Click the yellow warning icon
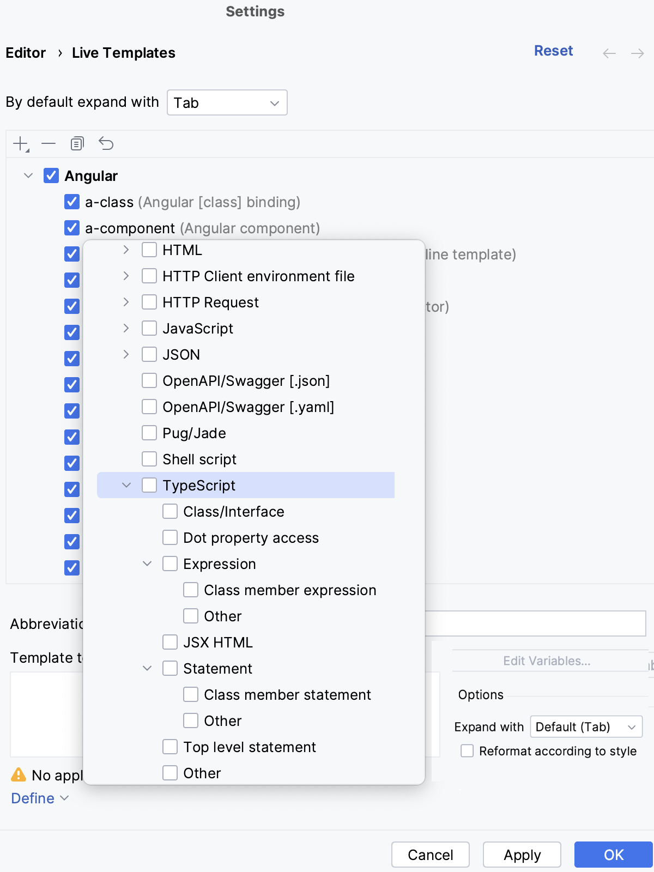 point(19,774)
